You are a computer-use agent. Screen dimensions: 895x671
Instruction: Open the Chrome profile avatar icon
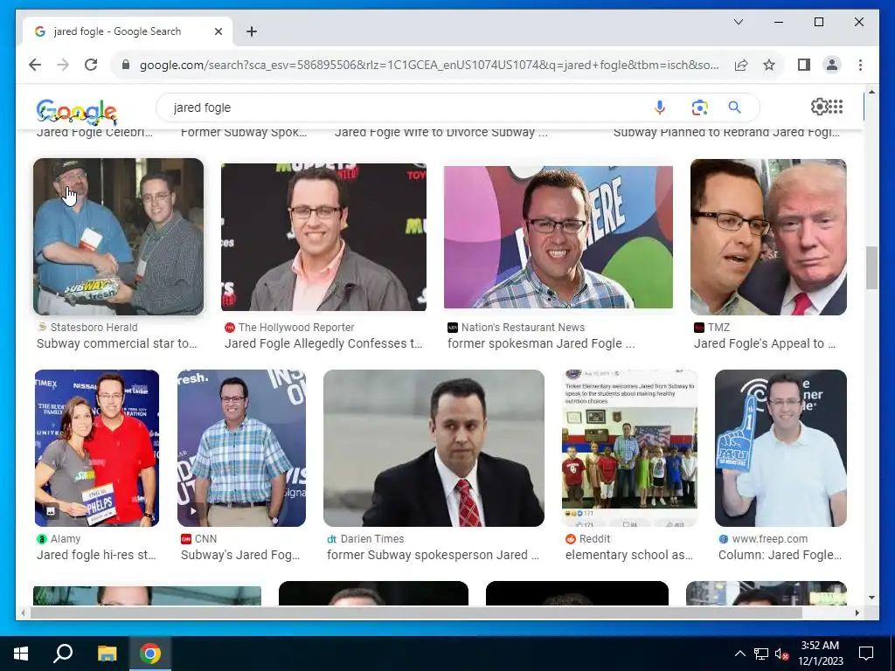(832, 65)
